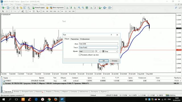Screen dimensions: 182x102
Task: Toggle the Авто-торговля button
Action: [x=57, y=8]
